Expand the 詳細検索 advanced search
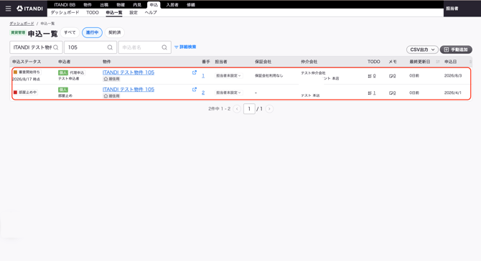 coord(185,47)
